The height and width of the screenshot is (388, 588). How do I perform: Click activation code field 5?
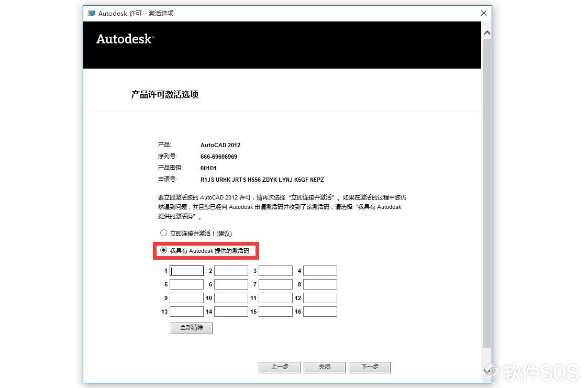click(186, 284)
